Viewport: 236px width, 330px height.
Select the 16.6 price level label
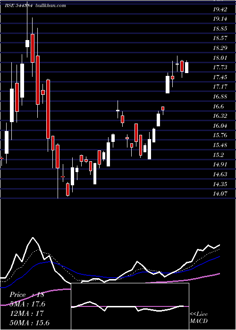pyautogui.click(x=218, y=107)
